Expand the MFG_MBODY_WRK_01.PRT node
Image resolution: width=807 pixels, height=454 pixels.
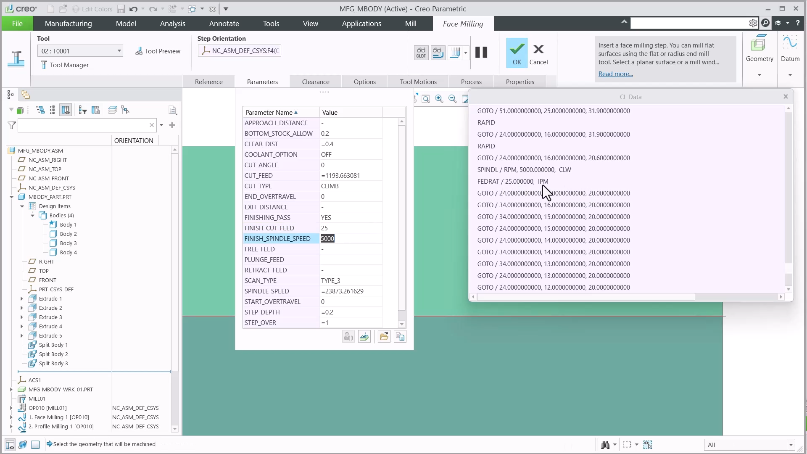(11, 389)
